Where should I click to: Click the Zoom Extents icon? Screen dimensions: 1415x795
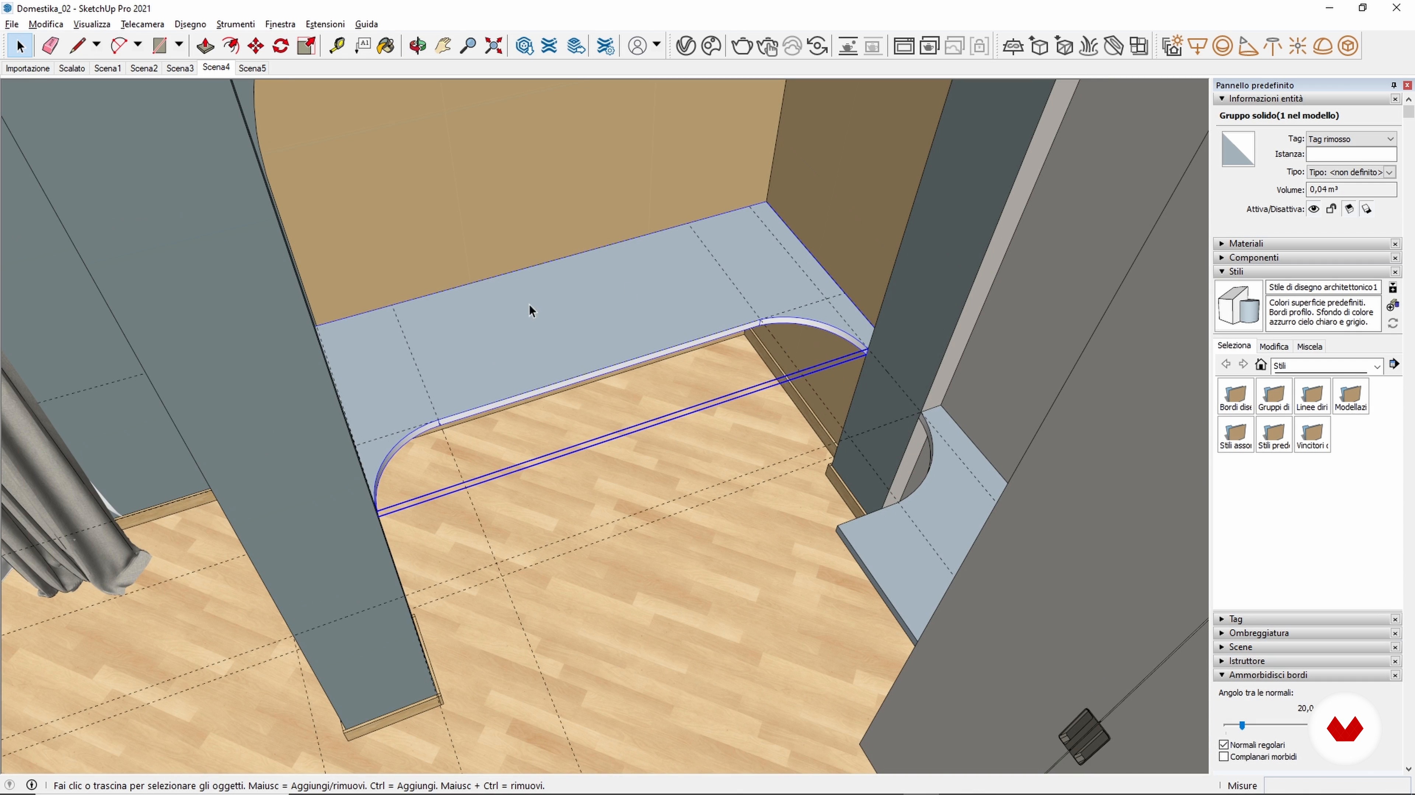[494, 46]
